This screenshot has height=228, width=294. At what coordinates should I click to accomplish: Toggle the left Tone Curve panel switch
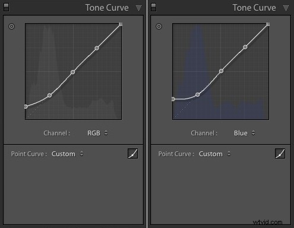tap(6, 8)
